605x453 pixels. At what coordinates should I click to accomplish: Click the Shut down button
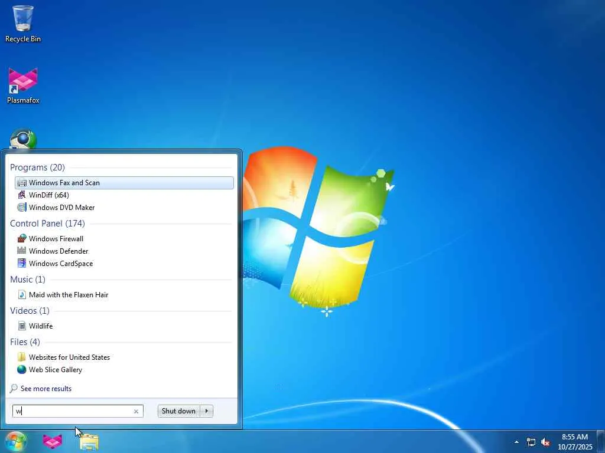tap(179, 411)
